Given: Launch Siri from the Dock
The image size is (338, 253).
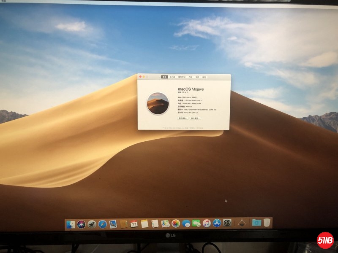Looking at the screenshot, I should click(81, 224).
